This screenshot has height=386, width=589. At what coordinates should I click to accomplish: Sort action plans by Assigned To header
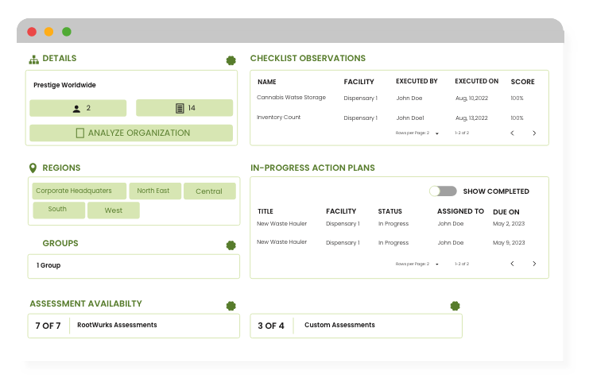pyautogui.click(x=460, y=211)
